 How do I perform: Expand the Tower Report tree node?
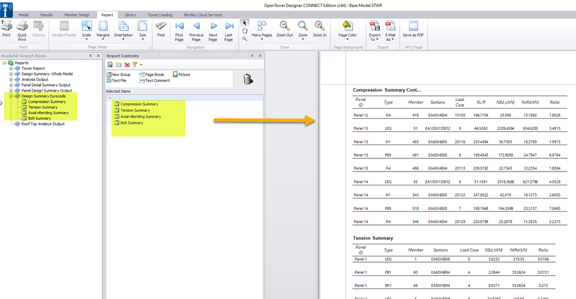tap(11, 68)
